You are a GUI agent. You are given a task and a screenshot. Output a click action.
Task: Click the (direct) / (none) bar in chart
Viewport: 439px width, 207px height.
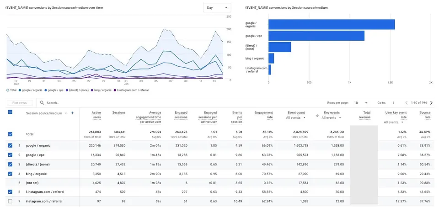pyautogui.click(x=280, y=47)
